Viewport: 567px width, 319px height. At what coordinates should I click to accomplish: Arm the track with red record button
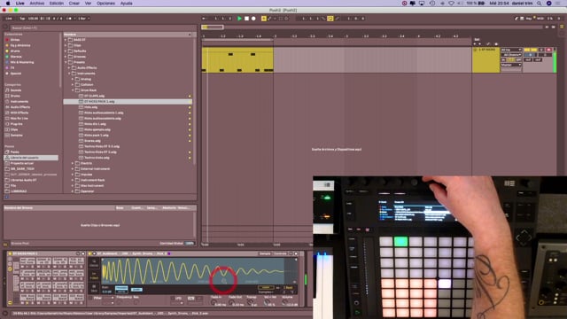[549, 50]
